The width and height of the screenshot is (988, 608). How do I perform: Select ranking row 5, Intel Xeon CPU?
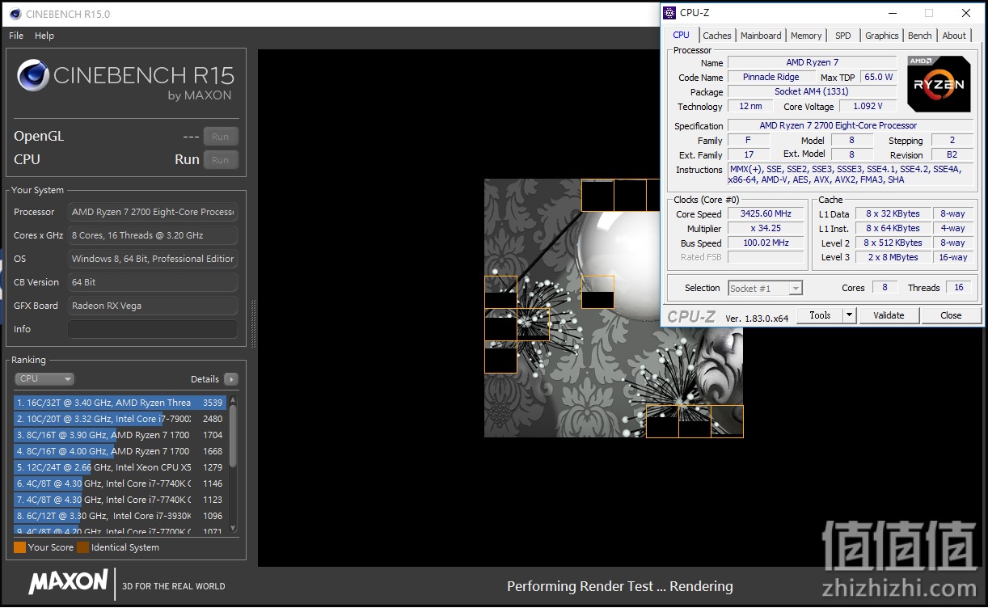[120, 467]
